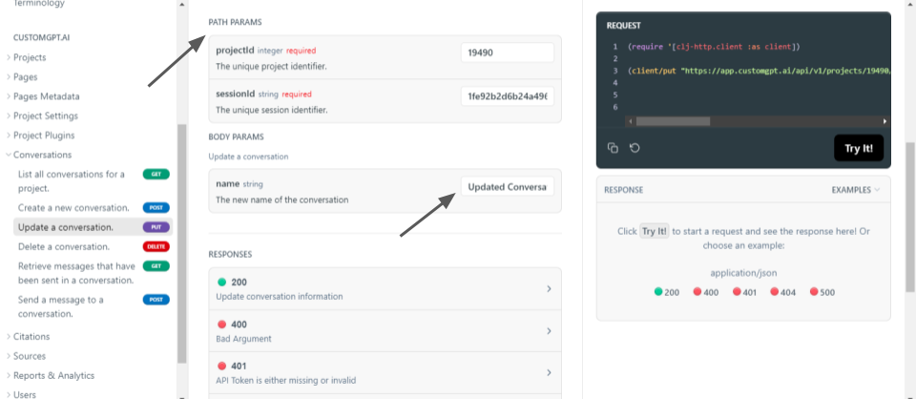Collapse the Conversations section

point(43,155)
